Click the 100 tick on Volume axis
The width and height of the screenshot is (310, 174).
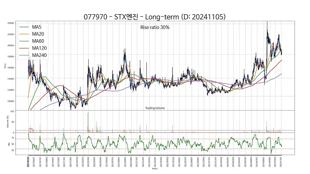(x=12, y=112)
